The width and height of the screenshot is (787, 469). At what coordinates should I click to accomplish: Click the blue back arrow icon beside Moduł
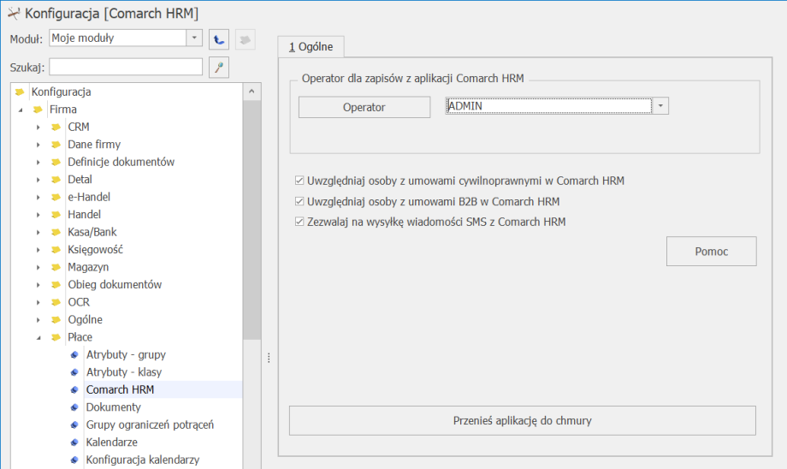pyautogui.click(x=219, y=39)
